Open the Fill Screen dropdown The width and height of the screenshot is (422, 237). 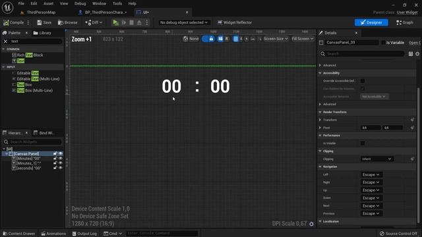302,39
